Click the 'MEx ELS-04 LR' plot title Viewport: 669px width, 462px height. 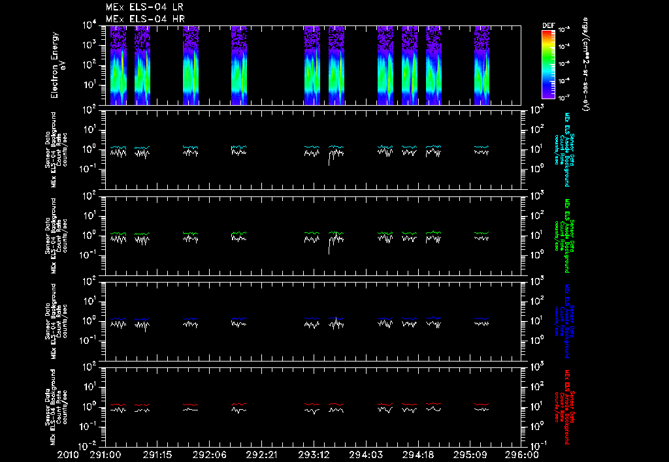click(x=144, y=7)
